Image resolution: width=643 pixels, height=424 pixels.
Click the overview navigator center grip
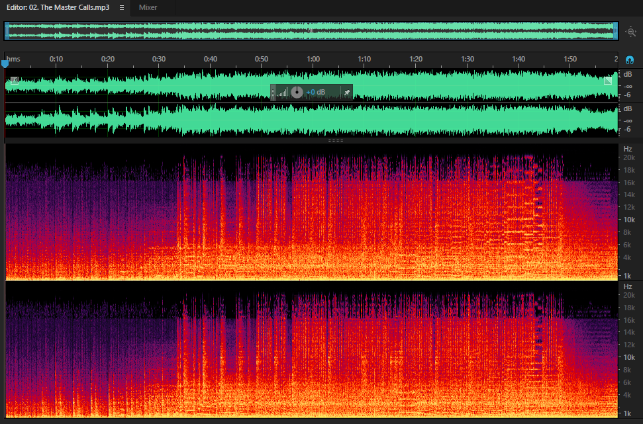(x=311, y=30)
